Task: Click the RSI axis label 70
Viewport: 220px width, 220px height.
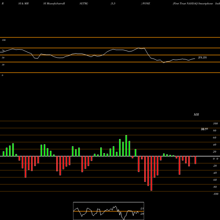Action: 3,51
